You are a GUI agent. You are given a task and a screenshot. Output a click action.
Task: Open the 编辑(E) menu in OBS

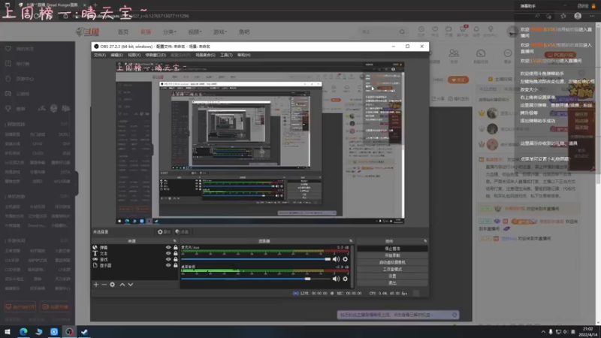[x=116, y=55]
